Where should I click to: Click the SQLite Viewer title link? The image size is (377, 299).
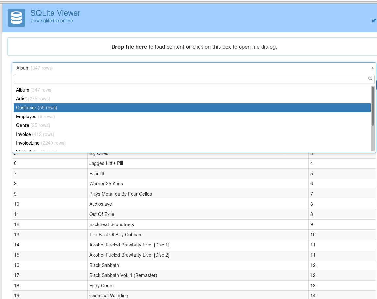click(x=55, y=13)
